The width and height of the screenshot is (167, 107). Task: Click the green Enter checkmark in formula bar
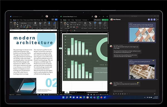(x=73, y=31)
